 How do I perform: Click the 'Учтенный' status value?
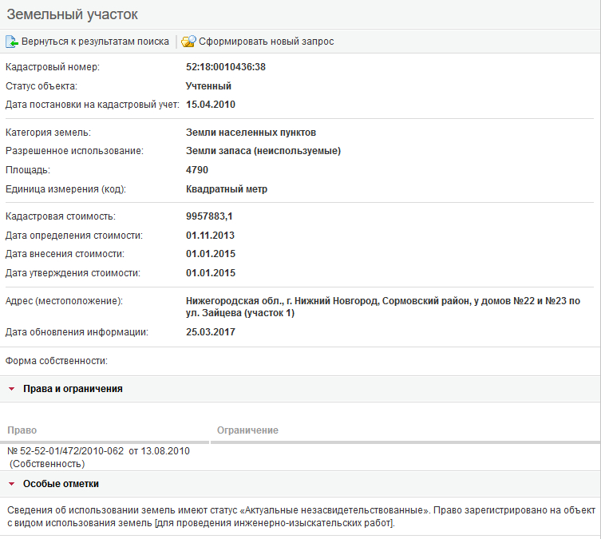[x=208, y=85]
